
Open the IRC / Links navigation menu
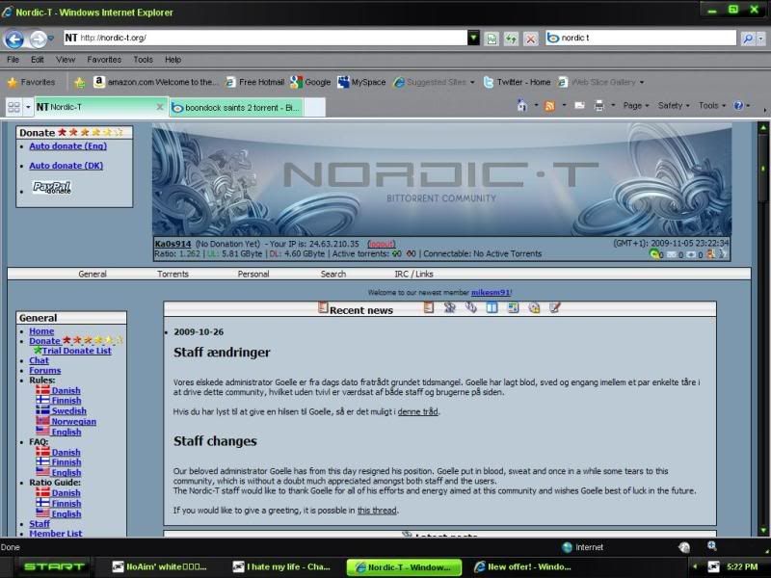(413, 274)
